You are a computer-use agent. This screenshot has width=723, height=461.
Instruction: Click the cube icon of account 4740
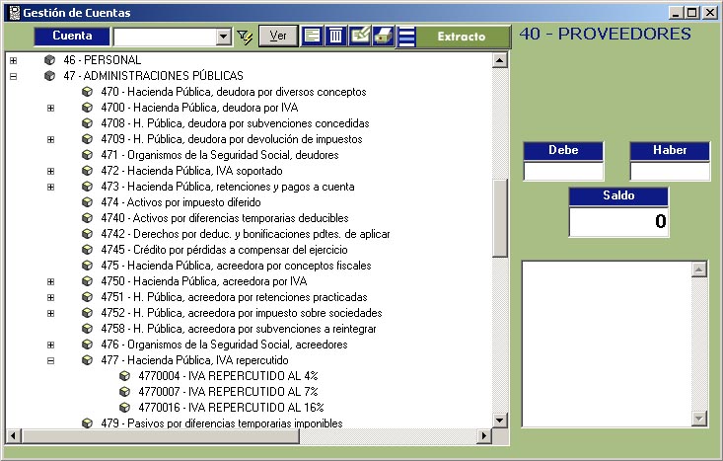coord(87,218)
